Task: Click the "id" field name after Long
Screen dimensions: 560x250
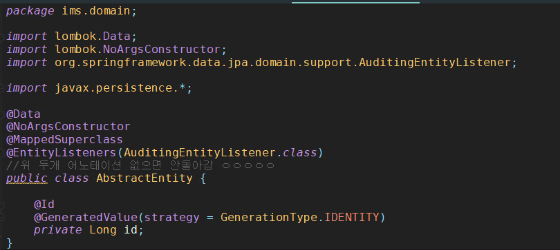Action: tap(131, 230)
